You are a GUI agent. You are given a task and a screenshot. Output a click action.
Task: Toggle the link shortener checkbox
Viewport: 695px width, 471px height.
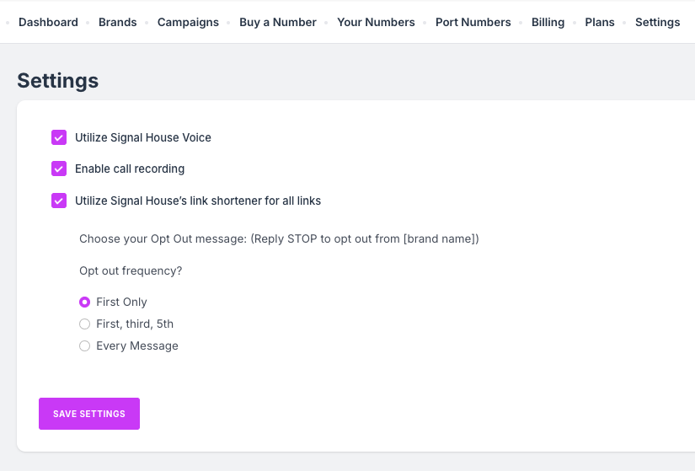59,201
